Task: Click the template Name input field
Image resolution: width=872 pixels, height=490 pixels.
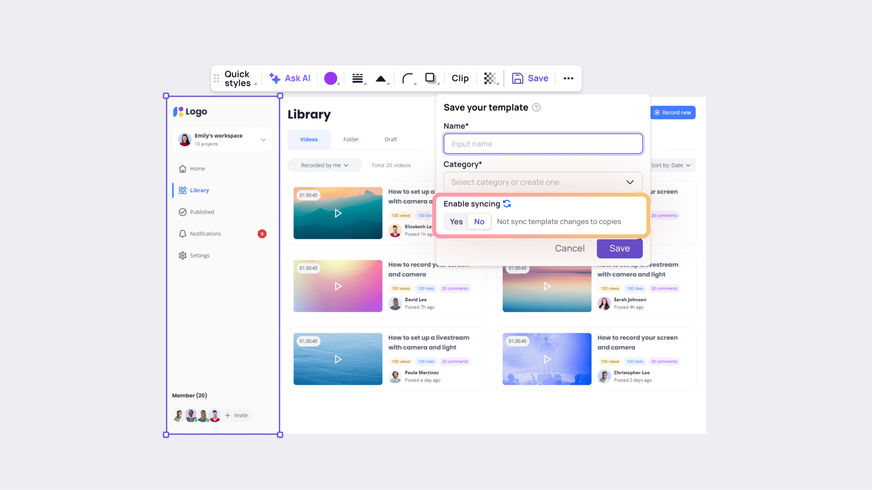Action: tap(542, 143)
